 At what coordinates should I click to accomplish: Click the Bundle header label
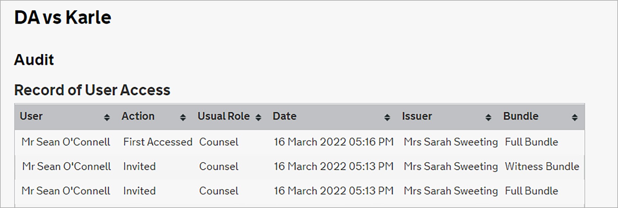521,116
